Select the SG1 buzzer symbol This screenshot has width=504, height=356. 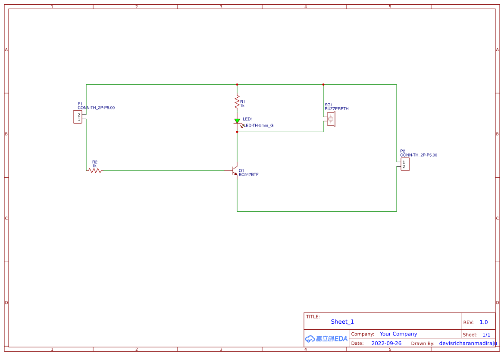click(x=331, y=119)
